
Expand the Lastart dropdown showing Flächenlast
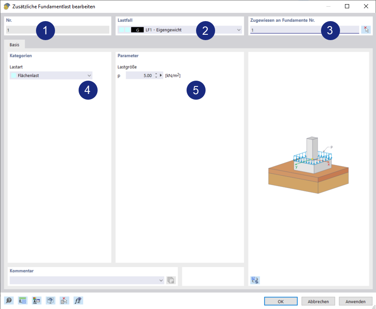[51, 76]
